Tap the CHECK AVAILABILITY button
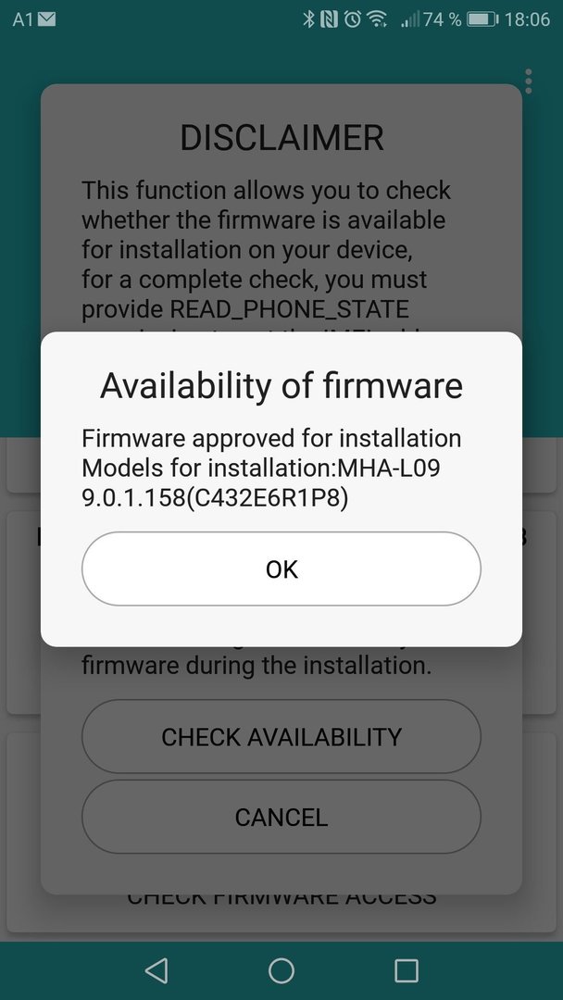The height and width of the screenshot is (1000, 563). pos(281,737)
